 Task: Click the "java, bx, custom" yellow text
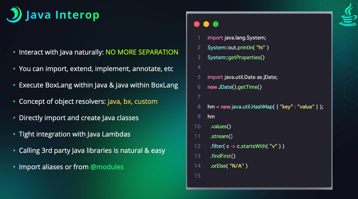tap(133, 101)
